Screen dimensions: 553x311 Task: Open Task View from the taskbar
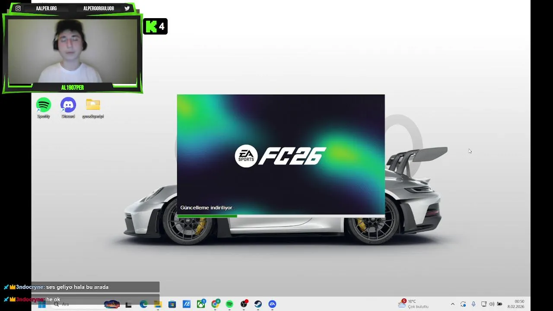tap(128, 305)
